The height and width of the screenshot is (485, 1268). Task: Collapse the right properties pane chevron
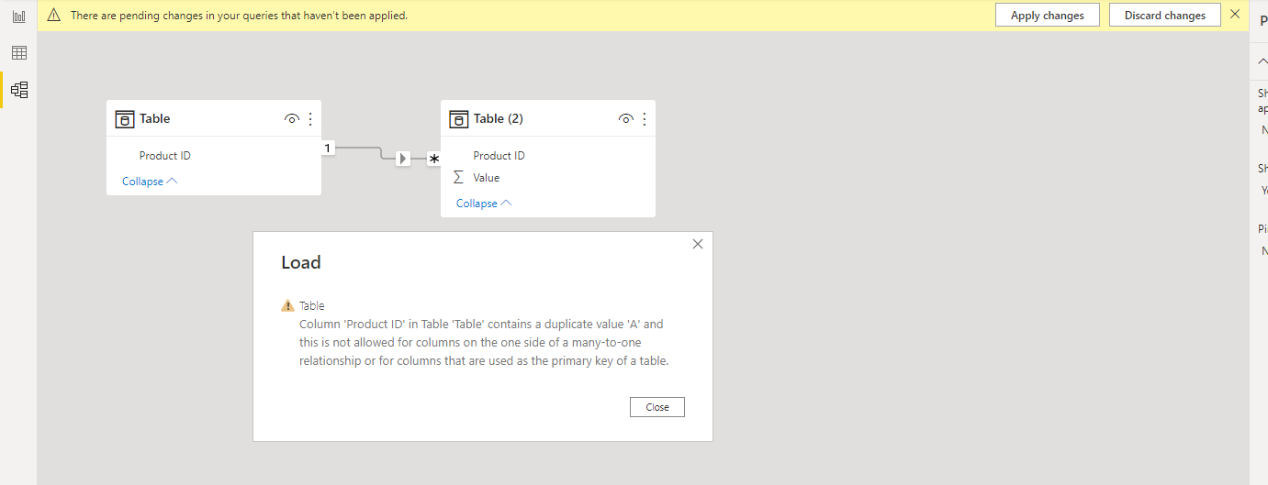1262,60
